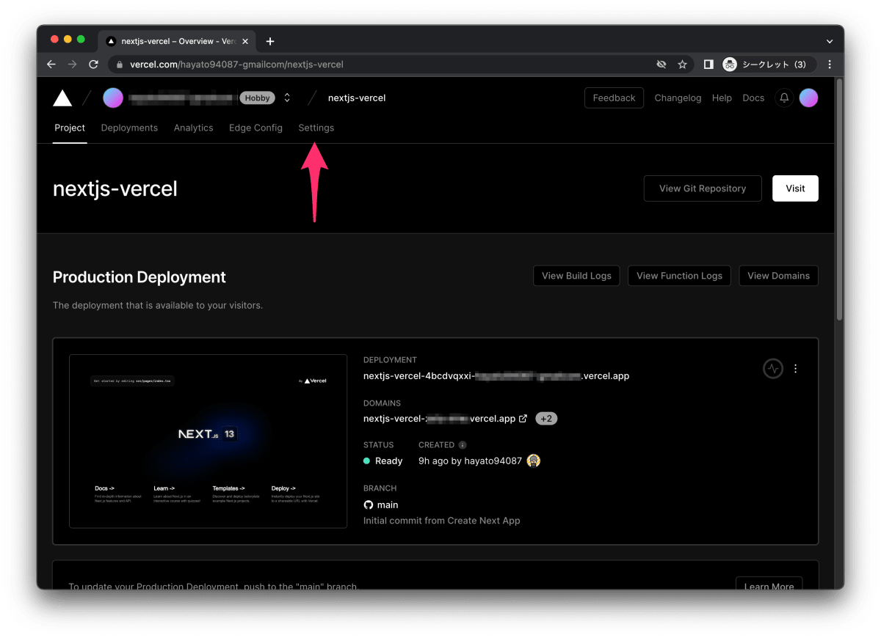
Task: Click View Function Logs button
Action: [679, 276]
